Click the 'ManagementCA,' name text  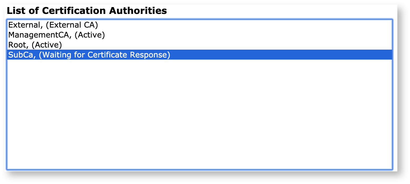point(40,35)
